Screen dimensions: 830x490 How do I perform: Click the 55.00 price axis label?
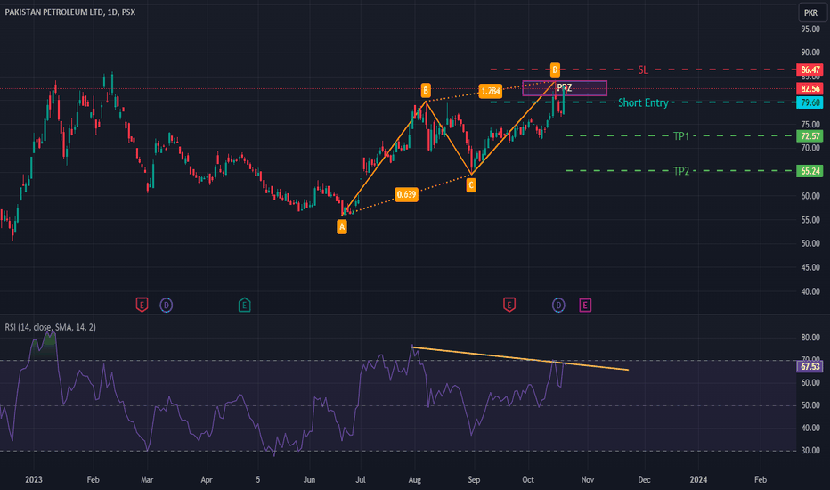coord(810,220)
